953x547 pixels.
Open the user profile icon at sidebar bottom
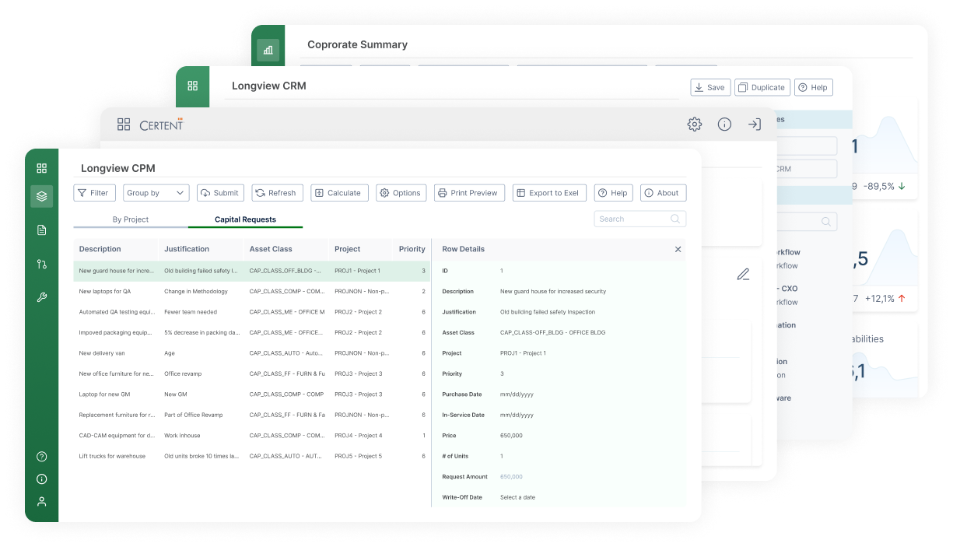pos(42,502)
